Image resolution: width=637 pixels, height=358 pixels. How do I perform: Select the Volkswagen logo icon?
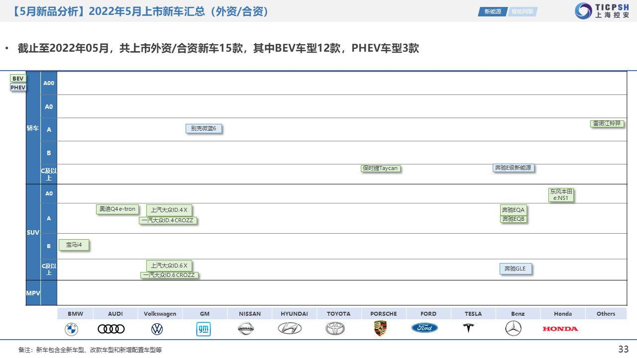coord(157,329)
